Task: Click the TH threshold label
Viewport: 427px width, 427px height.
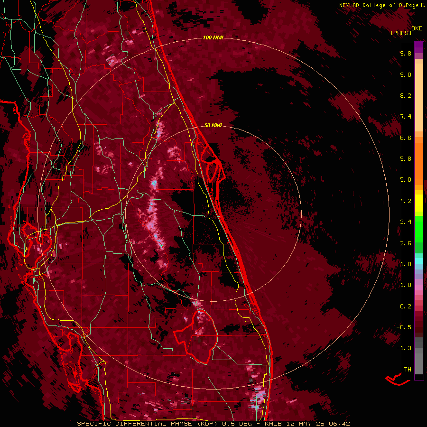Action: (408, 370)
